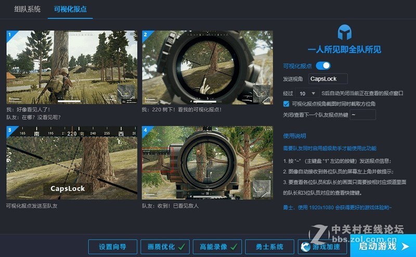Click the 发送视角 CapsLock hotkey field
This screenshot has height=257, width=416.
[x=328, y=79]
